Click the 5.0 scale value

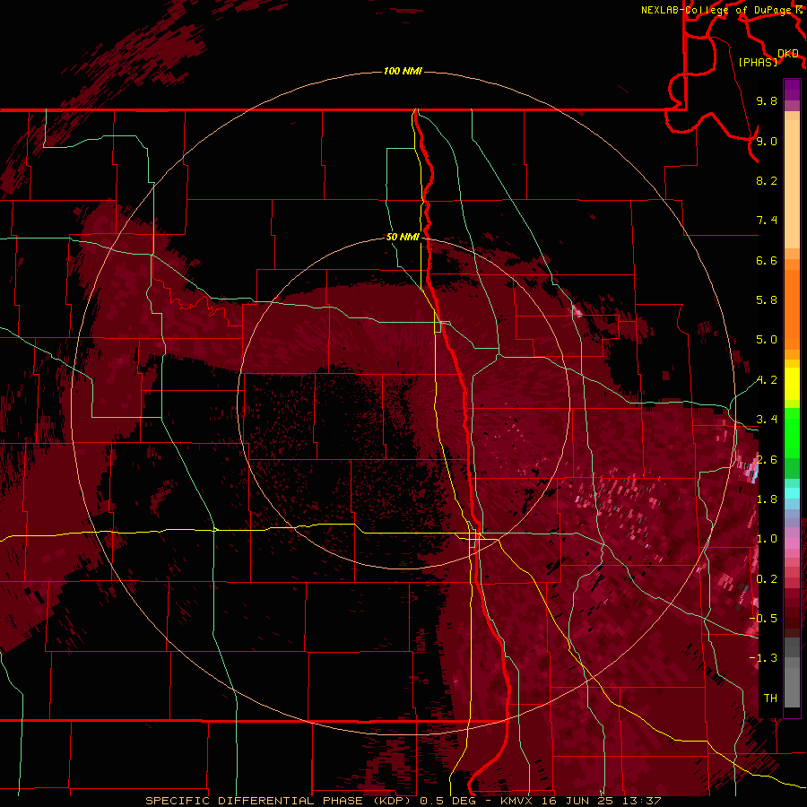[x=767, y=340]
